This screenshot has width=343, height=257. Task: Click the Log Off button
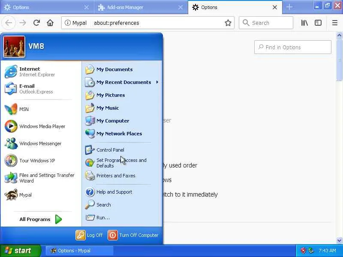click(89, 235)
